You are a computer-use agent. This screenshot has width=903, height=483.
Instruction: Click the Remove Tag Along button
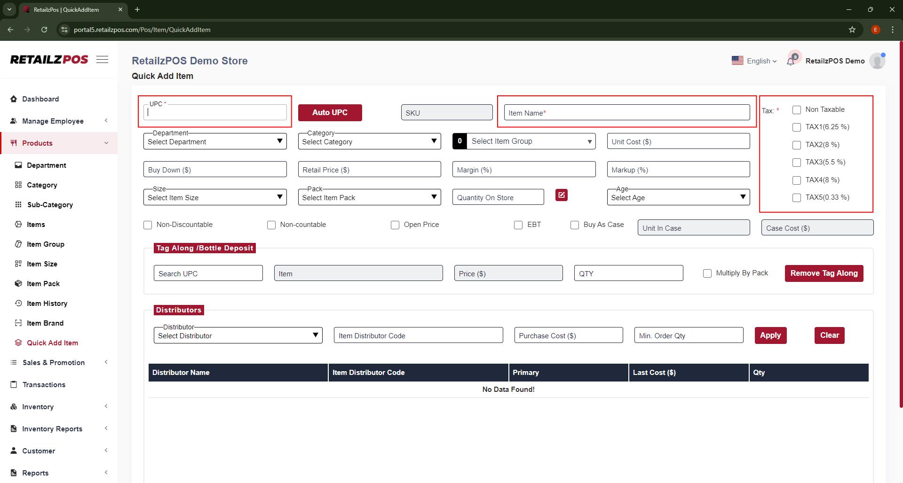point(824,273)
